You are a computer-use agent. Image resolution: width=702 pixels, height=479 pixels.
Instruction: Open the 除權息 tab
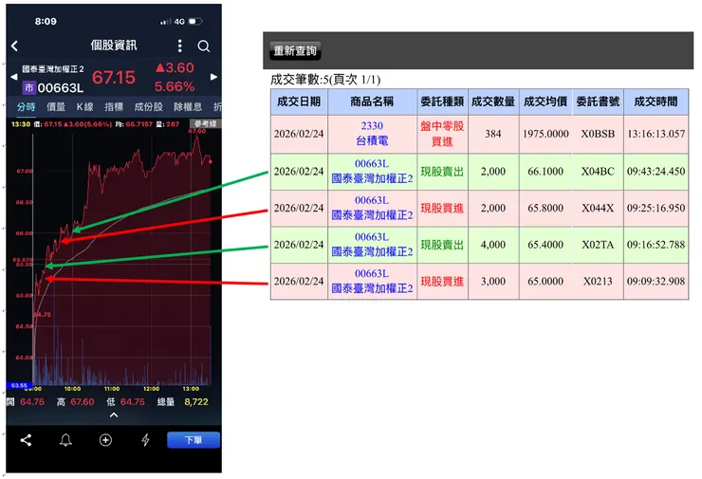[188, 106]
